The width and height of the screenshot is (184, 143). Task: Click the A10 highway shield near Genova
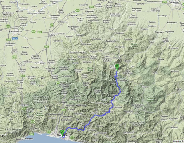[49, 132]
